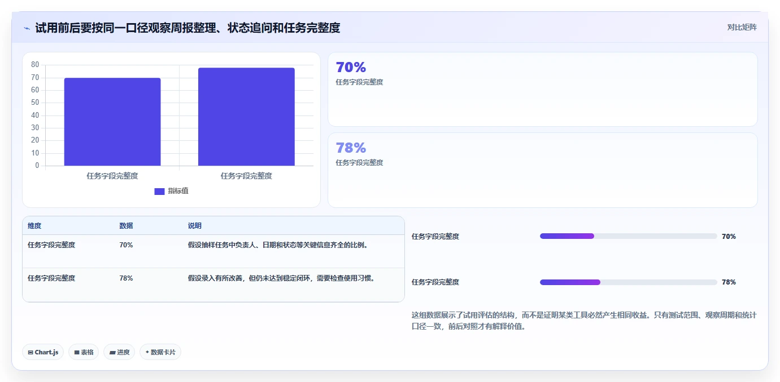Click the 对比矩阵 label in the header
The image size is (780, 382).
pos(742,27)
